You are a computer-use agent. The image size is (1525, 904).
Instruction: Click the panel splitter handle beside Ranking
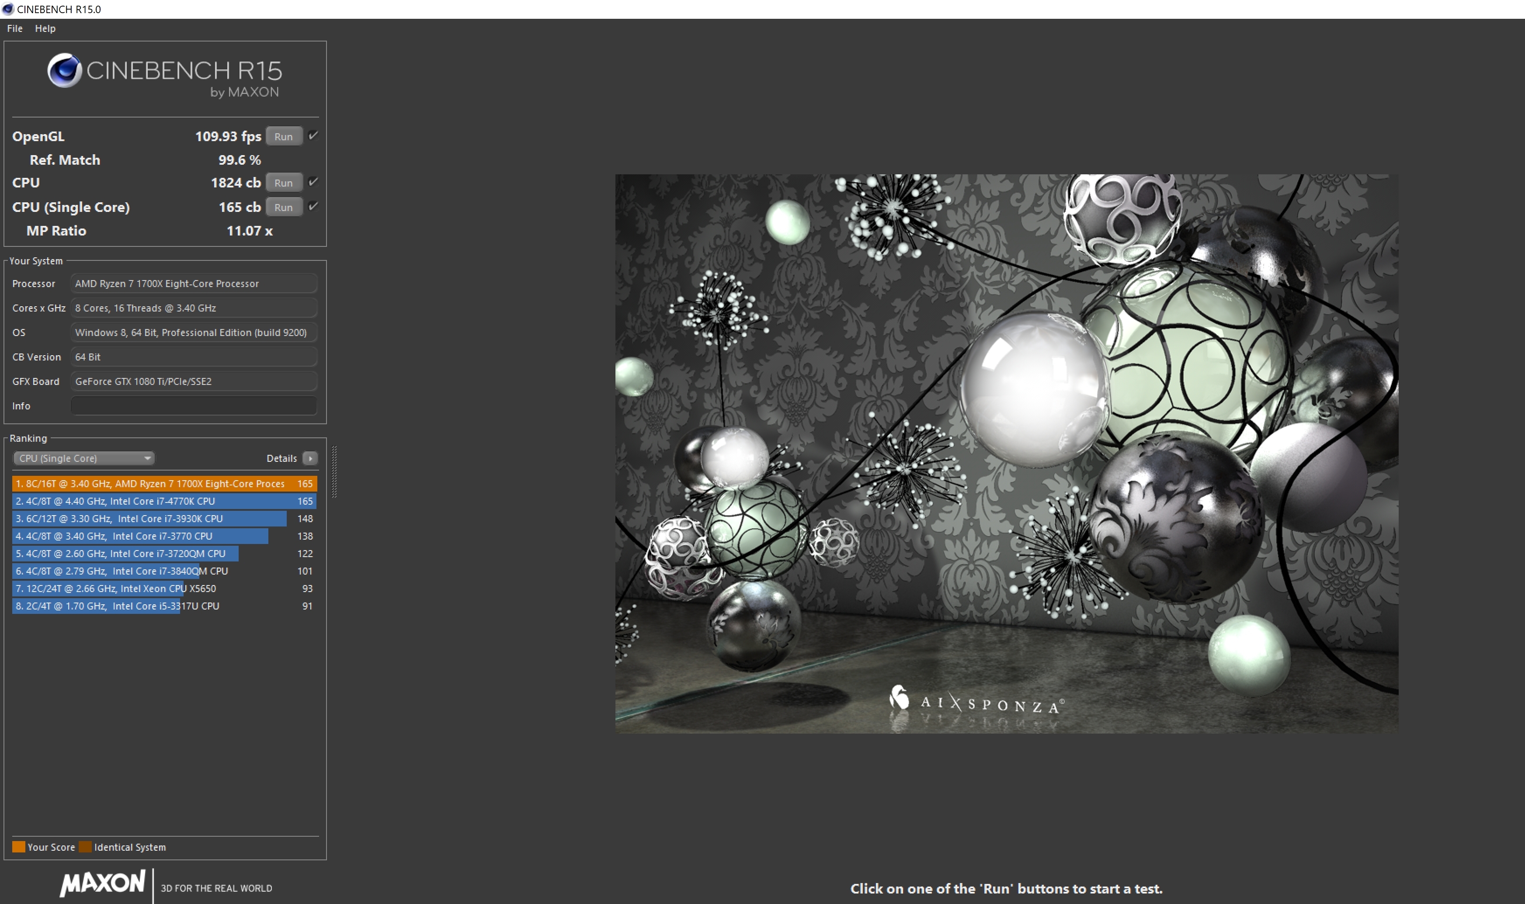(x=334, y=471)
